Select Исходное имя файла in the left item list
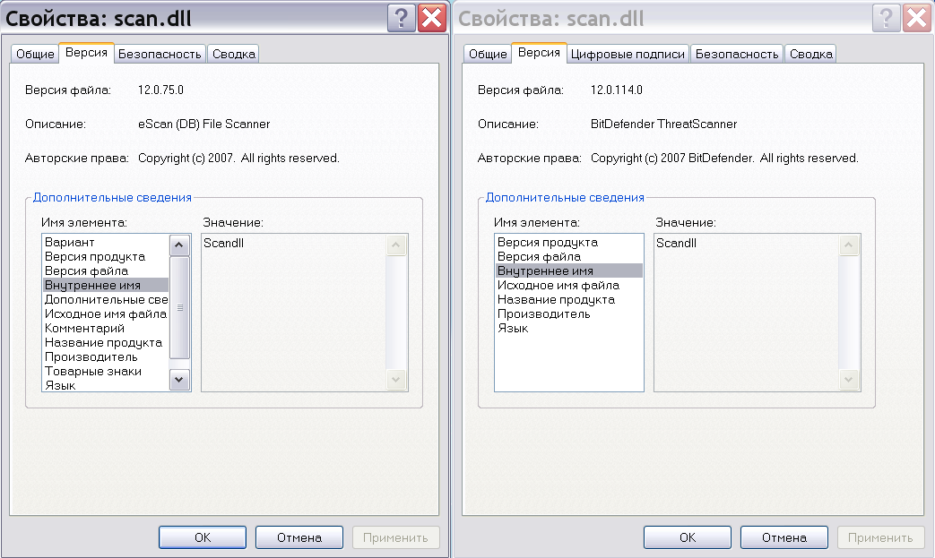Image resolution: width=935 pixels, height=558 pixels. point(106,313)
